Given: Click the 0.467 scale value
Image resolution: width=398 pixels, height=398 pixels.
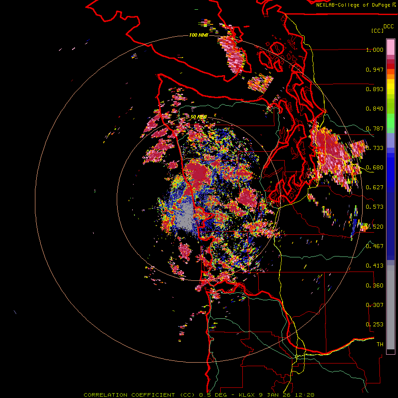Looking at the screenshot, I should (x=375, y=246).
